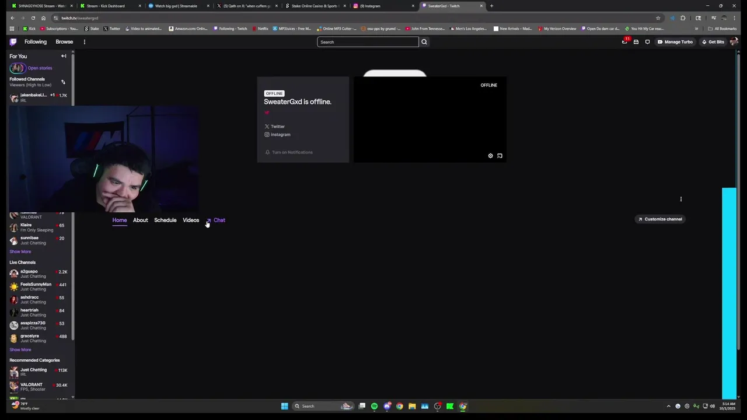Viewport: 747px width, 420px height.
Task: Switch to Stake Online Casino tab
Action: click(x=315, y=6)
